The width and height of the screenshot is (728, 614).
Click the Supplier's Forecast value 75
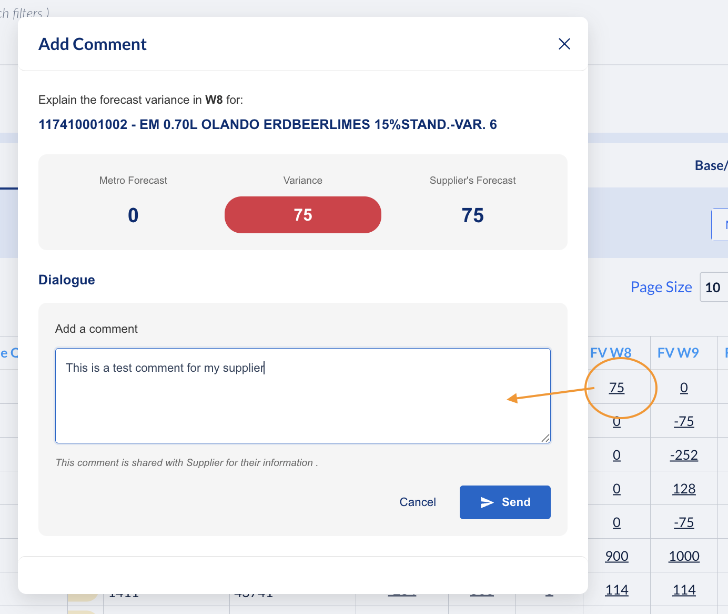tap(472, 215)
